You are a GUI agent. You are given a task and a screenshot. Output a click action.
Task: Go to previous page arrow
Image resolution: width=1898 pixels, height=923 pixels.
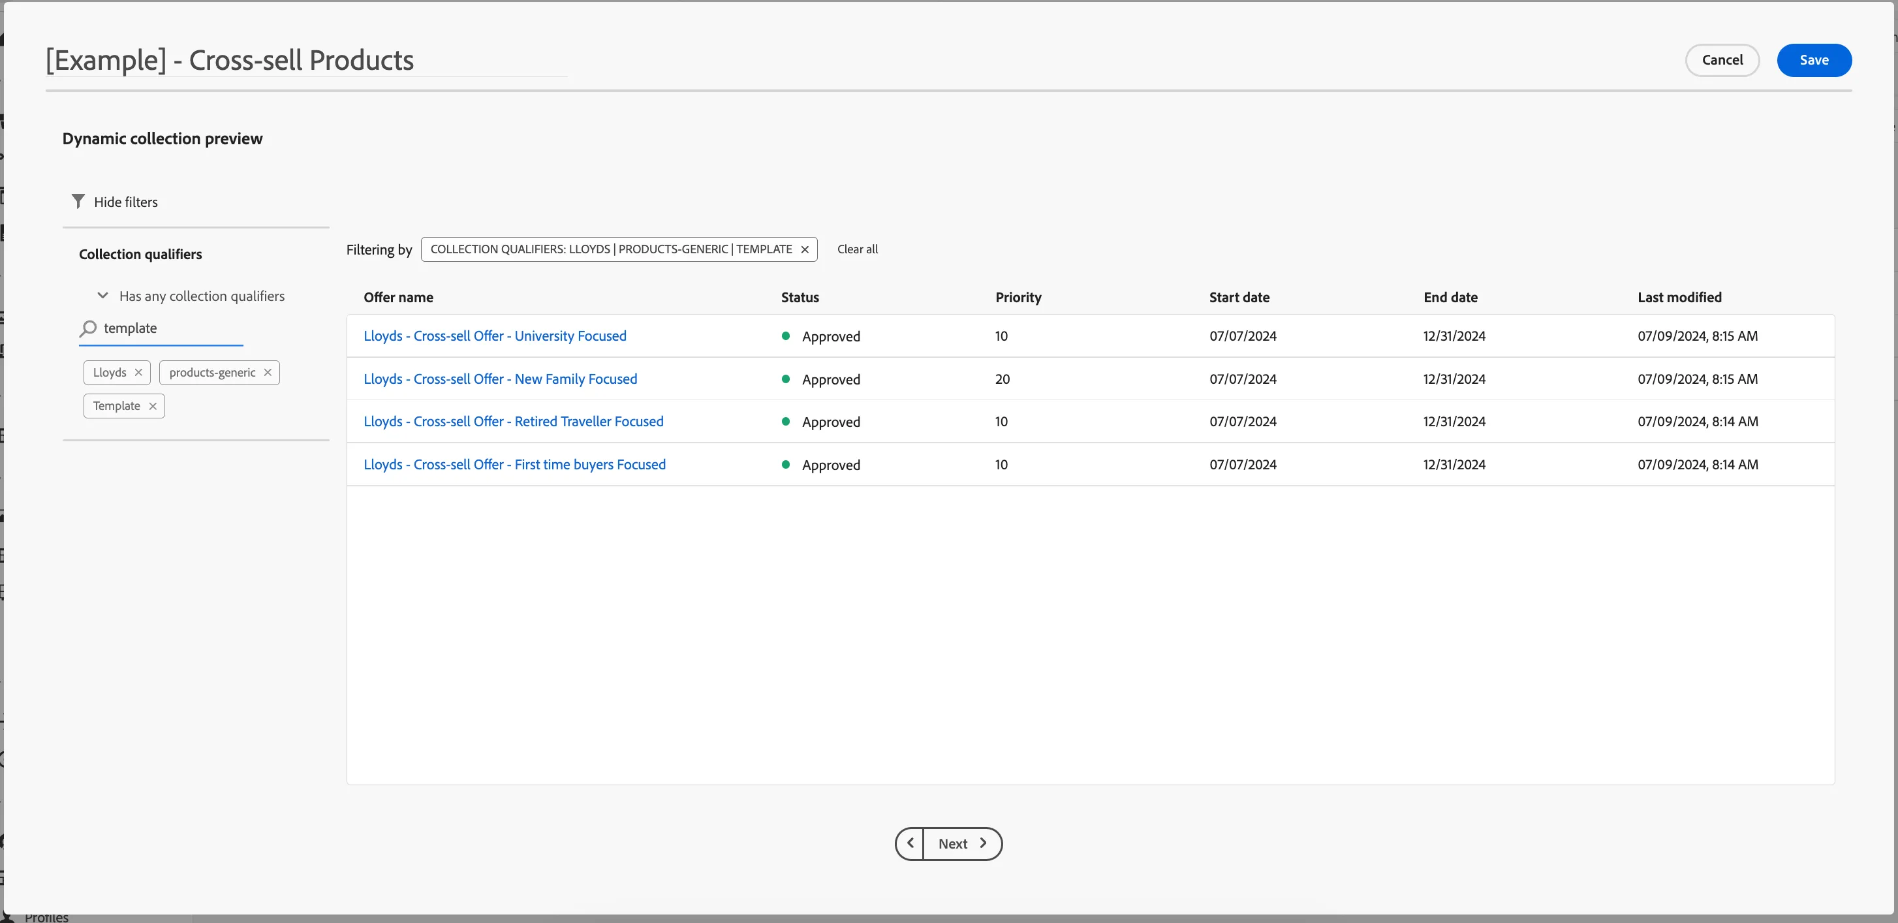(x=910, y=843)
